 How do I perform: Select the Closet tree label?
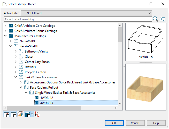coord(29,56)
